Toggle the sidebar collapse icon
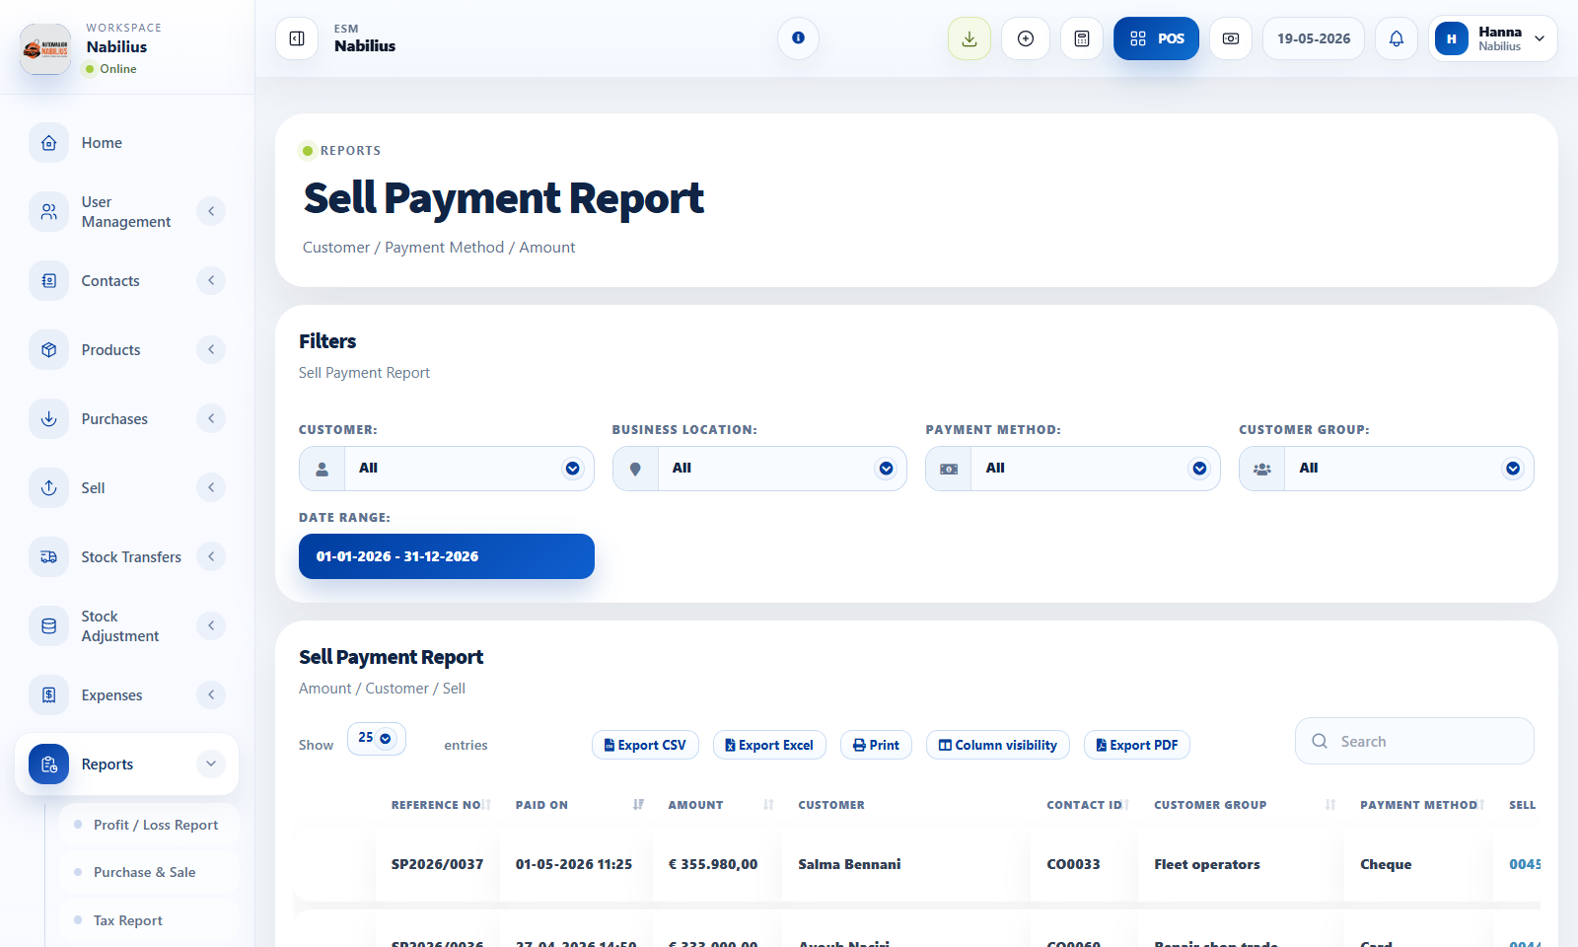The width and height of the screenshot is (1578, 947). tap(297, 38)
